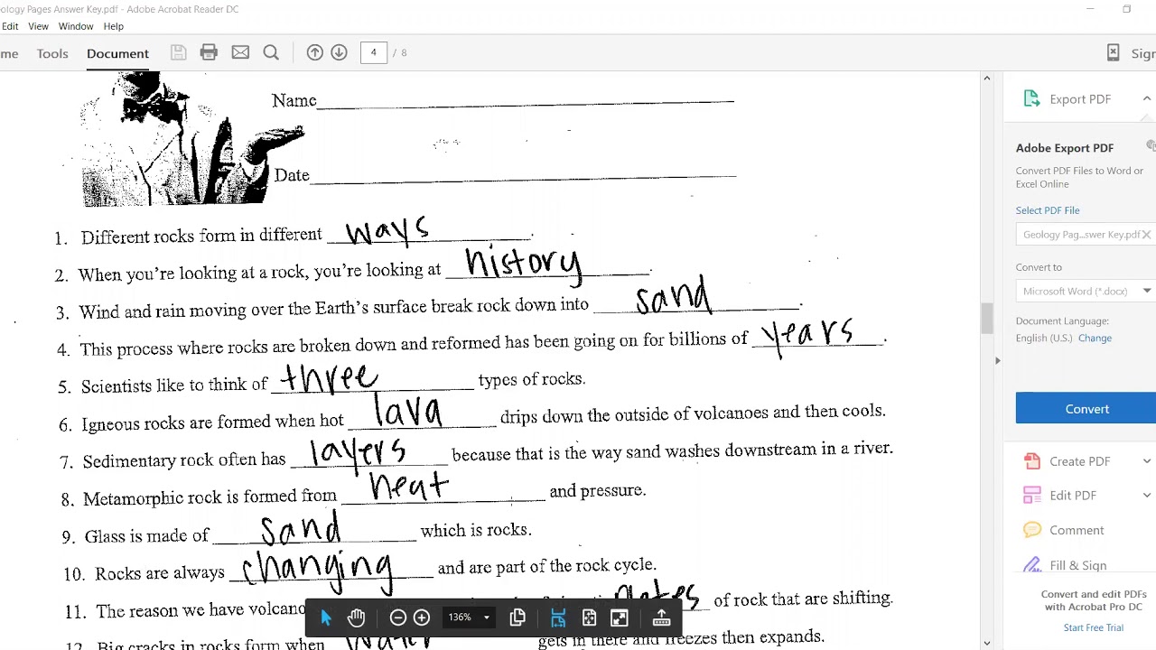Open the Find text magnifier
The width and height of the screenshot is (1156, 650).
(x=271, y=52)
